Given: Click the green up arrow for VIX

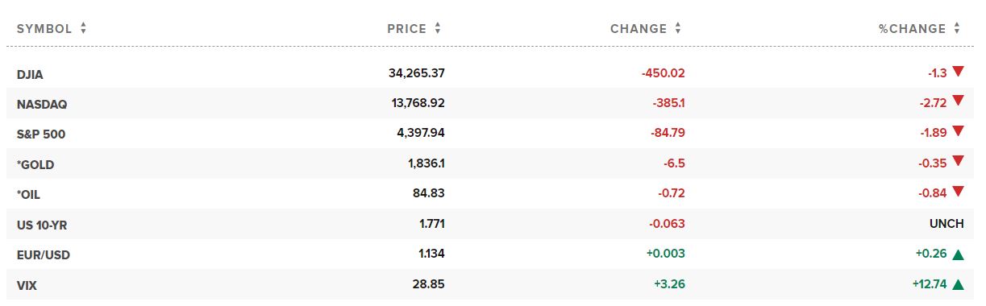Looking at the screenshot, I should (x=958, y=283).
